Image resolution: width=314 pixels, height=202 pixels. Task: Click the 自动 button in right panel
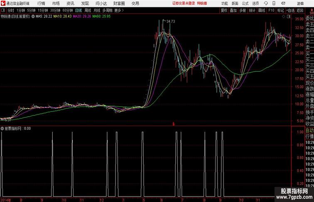coord(309,131)
